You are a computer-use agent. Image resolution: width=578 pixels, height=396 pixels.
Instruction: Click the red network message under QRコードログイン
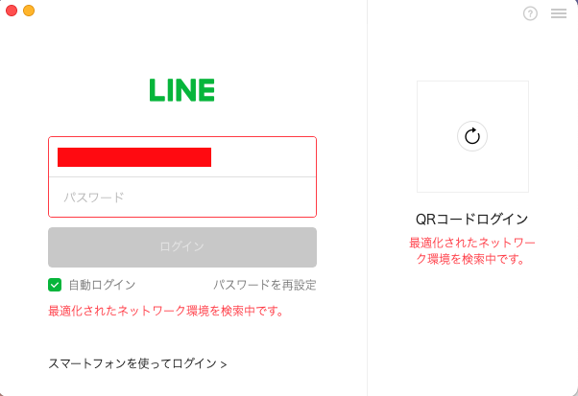coord(471,250)
